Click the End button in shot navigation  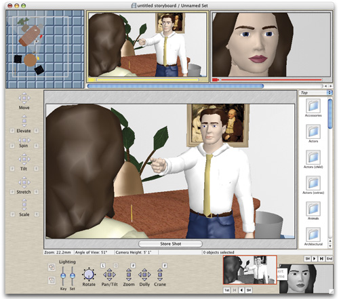[x=330, y=258]
